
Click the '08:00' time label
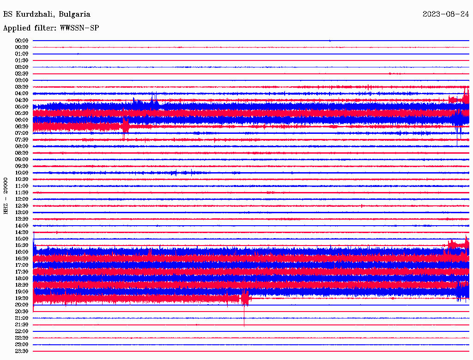(22, 146)
